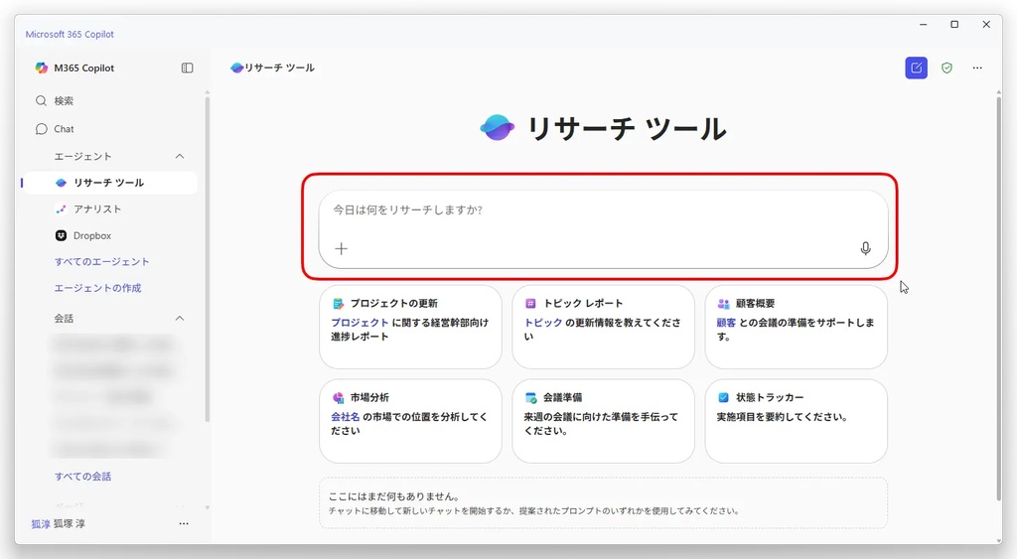Click the microphone voice input icon
The height and width of the screenshot is (559, 1017).
pyautogui.click(x=865, y=248)
